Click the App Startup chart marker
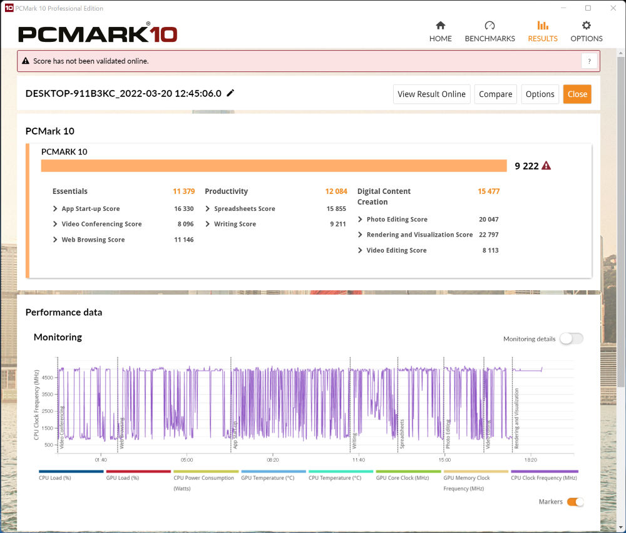This screenshot has height=533, width=626. 235,435
